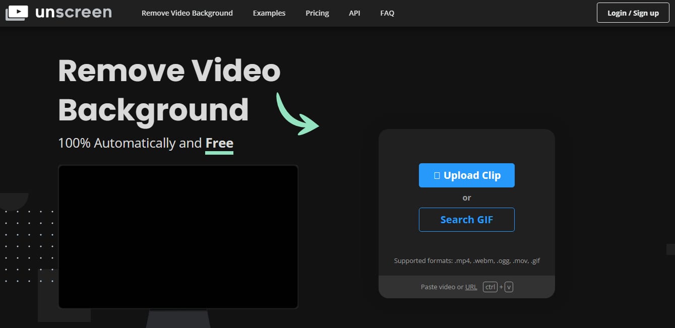Image resolution: width=675 pixels, height=328 pixels.
Task: Click the unscreen wordmark in the header
Action: coord(73,13)
